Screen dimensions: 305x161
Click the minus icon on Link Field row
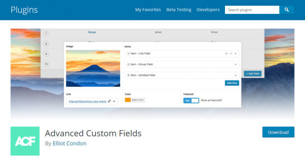pyautogui.click(x=231, y=53)
